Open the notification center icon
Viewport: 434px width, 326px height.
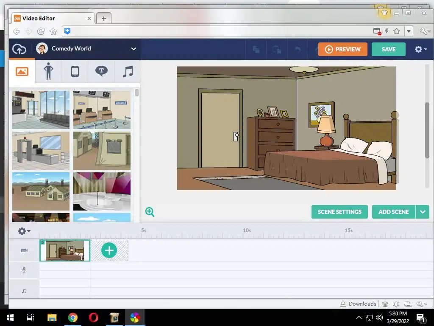click(x=420, y=318)
